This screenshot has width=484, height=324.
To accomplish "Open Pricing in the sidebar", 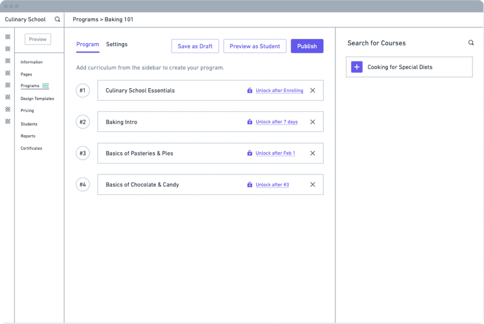I will pos(27,111).
